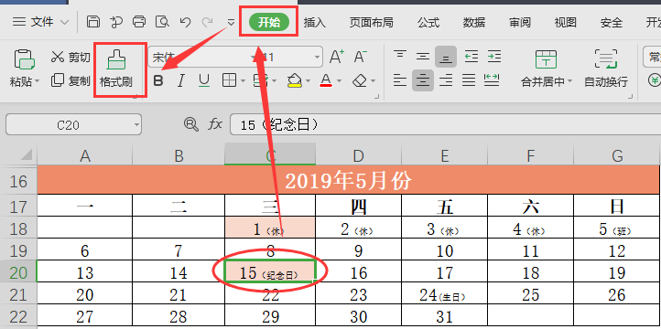Click the Save icon in quick access toolbar
Image resolution: width=661 pixels, height=329 pixels.
point(93,21)
